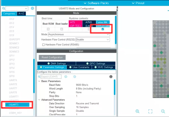Zoom out of the pinout view

coord(163,111)
